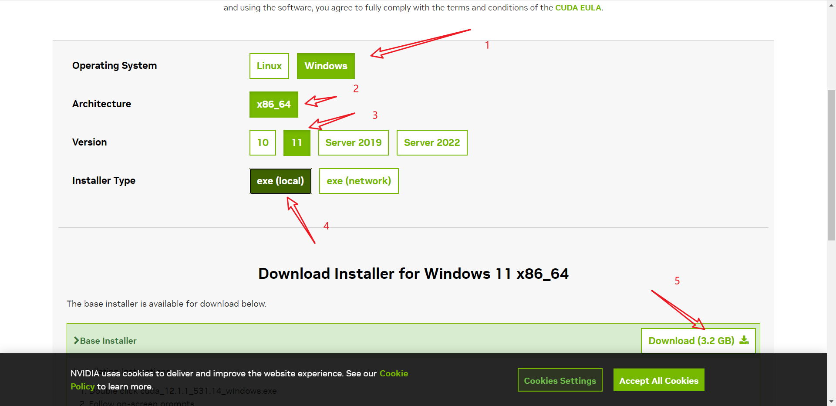This screenshot has height=406, width=836.
Task: Pick version 10
Action: (x=263, y=143)
